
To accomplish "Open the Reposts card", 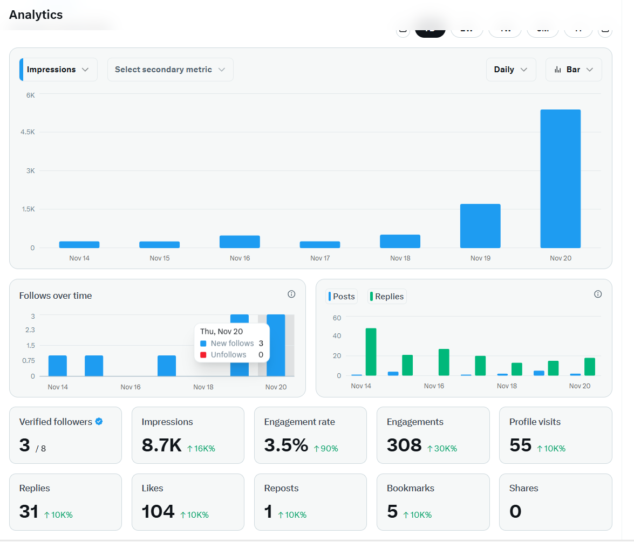I will pyautogui.click(x=311, y=502).
